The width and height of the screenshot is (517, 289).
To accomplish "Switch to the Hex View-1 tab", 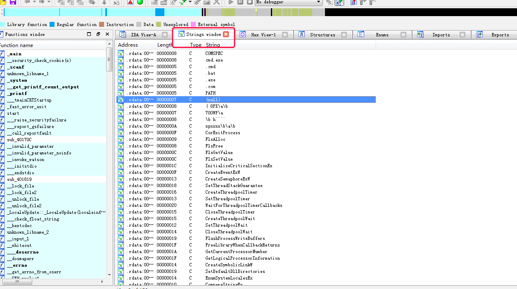I will pos(263,35).
